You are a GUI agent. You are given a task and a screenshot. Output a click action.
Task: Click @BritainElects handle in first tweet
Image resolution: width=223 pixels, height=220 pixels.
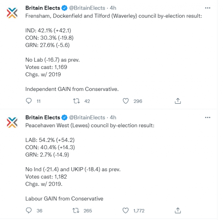point(87,8)
